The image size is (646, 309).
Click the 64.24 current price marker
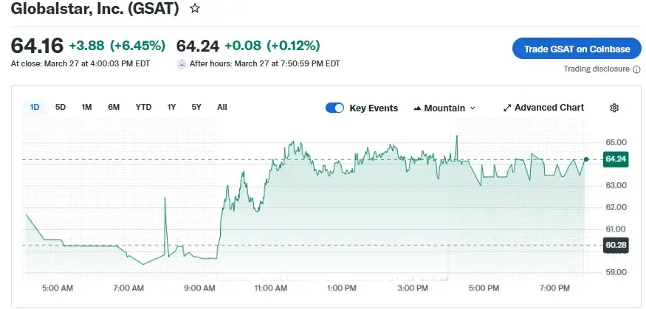pos(616,159)
